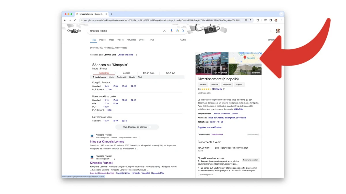Click the info icon next to '11 920 avis'
Viewport: 346px width, 194px height.
click(224, 89)
